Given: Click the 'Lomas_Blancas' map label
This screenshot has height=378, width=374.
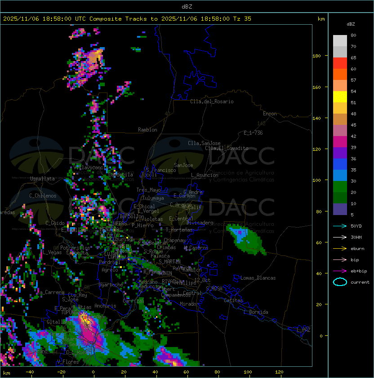Looking at the screenshot, I should point(258,278).
